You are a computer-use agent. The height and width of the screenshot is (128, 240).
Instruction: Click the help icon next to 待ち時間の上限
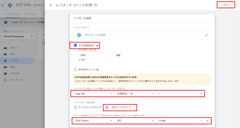point(95,50)
